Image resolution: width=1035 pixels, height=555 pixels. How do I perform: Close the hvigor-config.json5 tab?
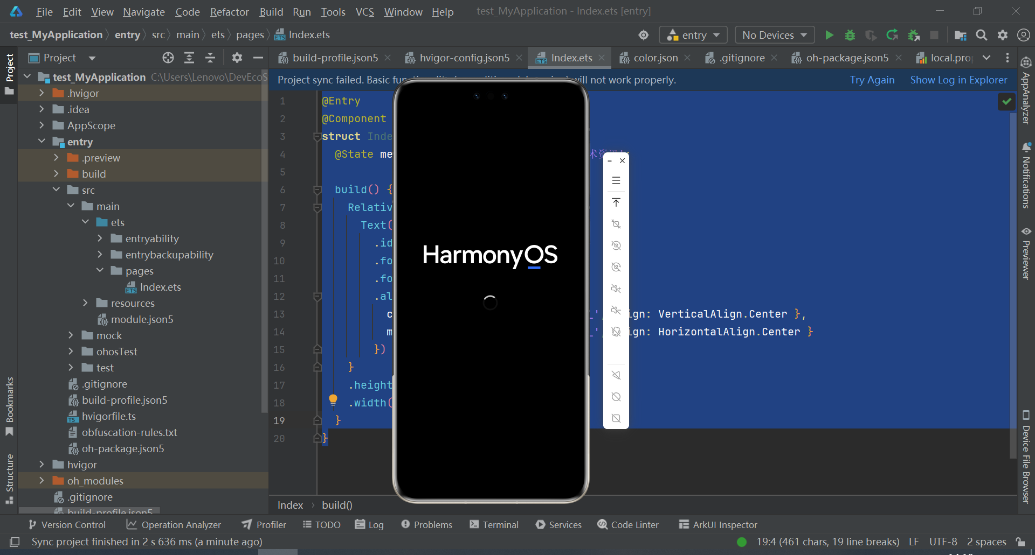[519, 58]
